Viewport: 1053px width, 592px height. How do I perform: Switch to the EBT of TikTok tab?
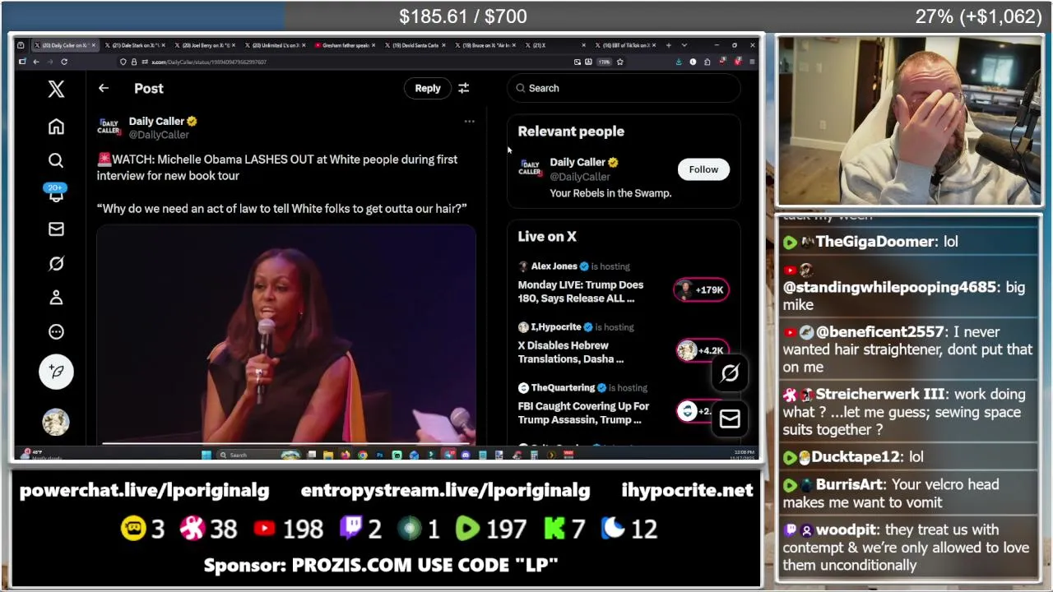tap(625, 45)
